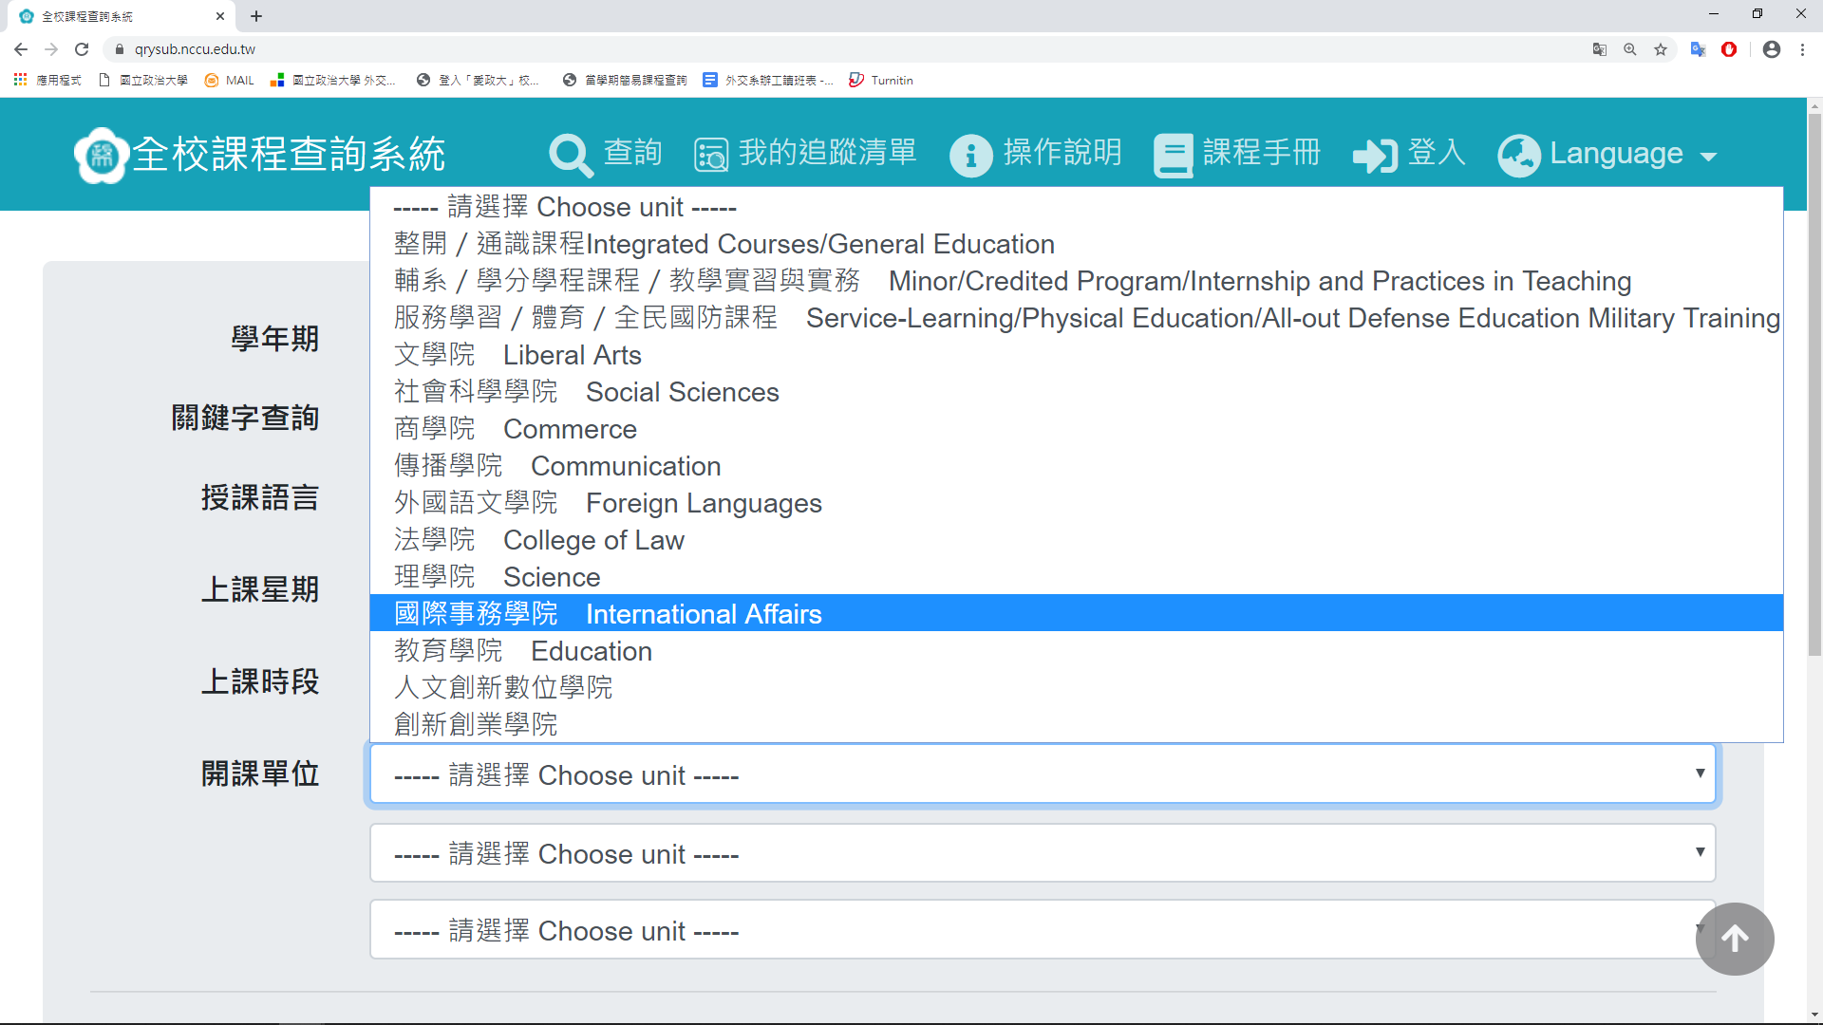The height and width of the screenshot is (1025, 1823).
Task: Open the second Choose unit dropdown
Action: [x=1042, y=853]
